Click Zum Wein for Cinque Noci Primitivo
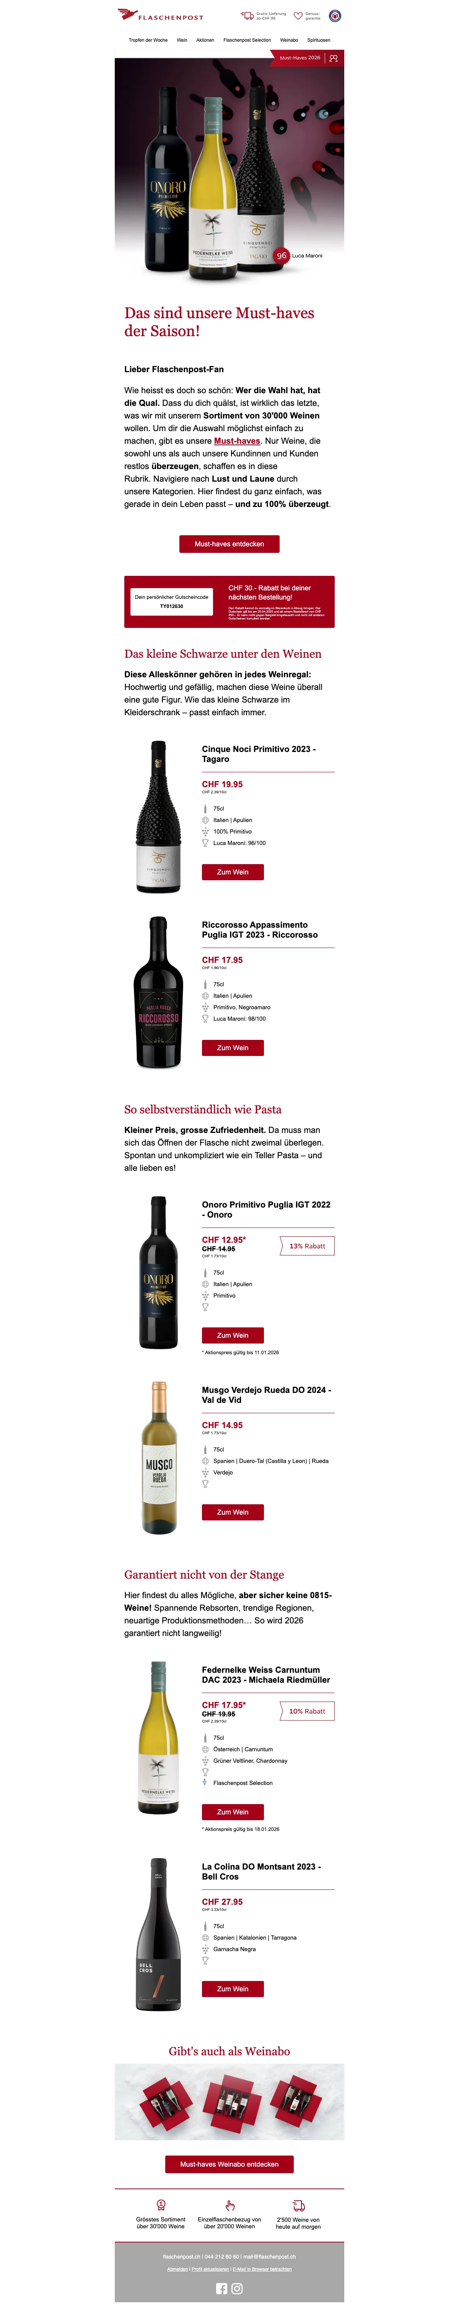 pos(233,871)
